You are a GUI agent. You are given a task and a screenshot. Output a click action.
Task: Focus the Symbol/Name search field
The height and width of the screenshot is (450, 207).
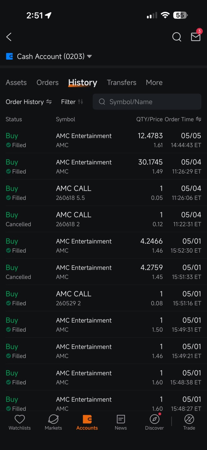pyautogui.click(x=147, y=102)
